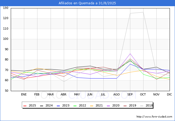Click the 2023 blue line point at SEP
This screenshot has width=175, height=121.
130,64
